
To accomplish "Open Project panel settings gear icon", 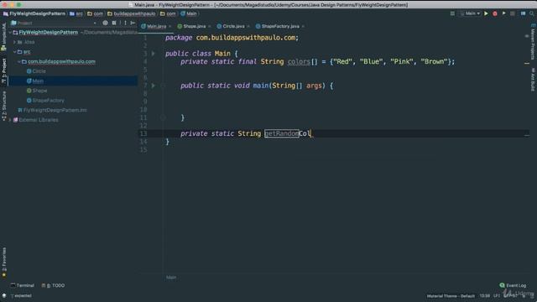I will (125, 23).
